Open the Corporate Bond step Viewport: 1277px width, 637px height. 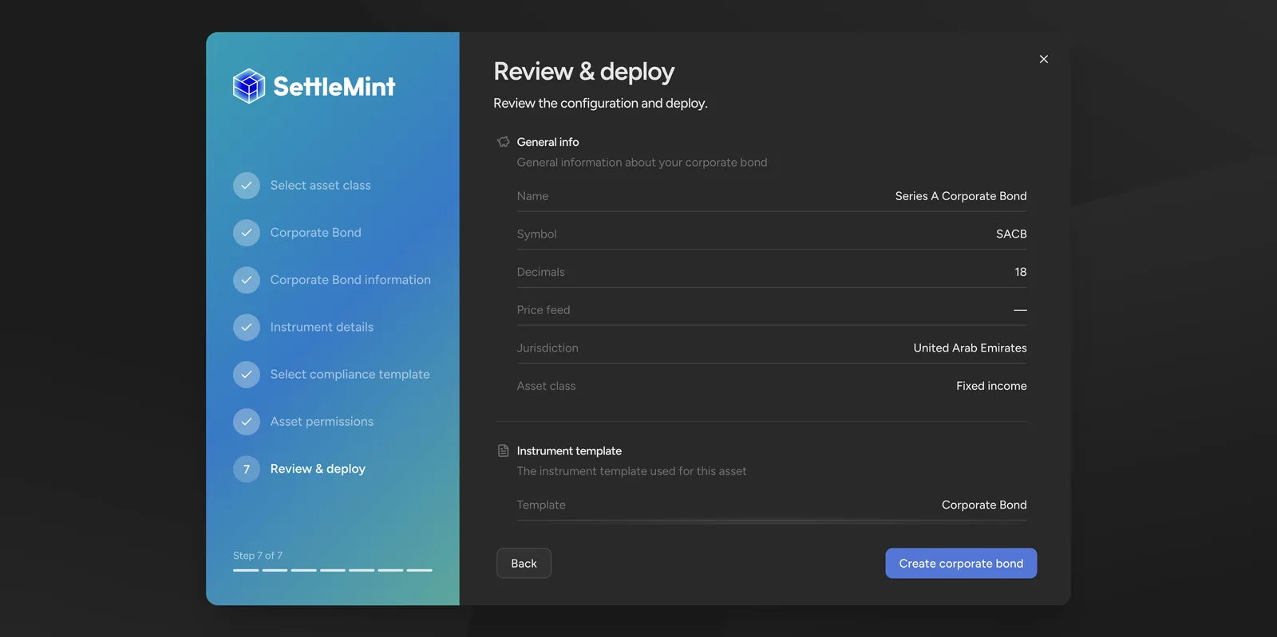315,233
